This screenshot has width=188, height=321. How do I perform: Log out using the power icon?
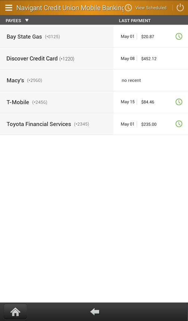point(180,8)
